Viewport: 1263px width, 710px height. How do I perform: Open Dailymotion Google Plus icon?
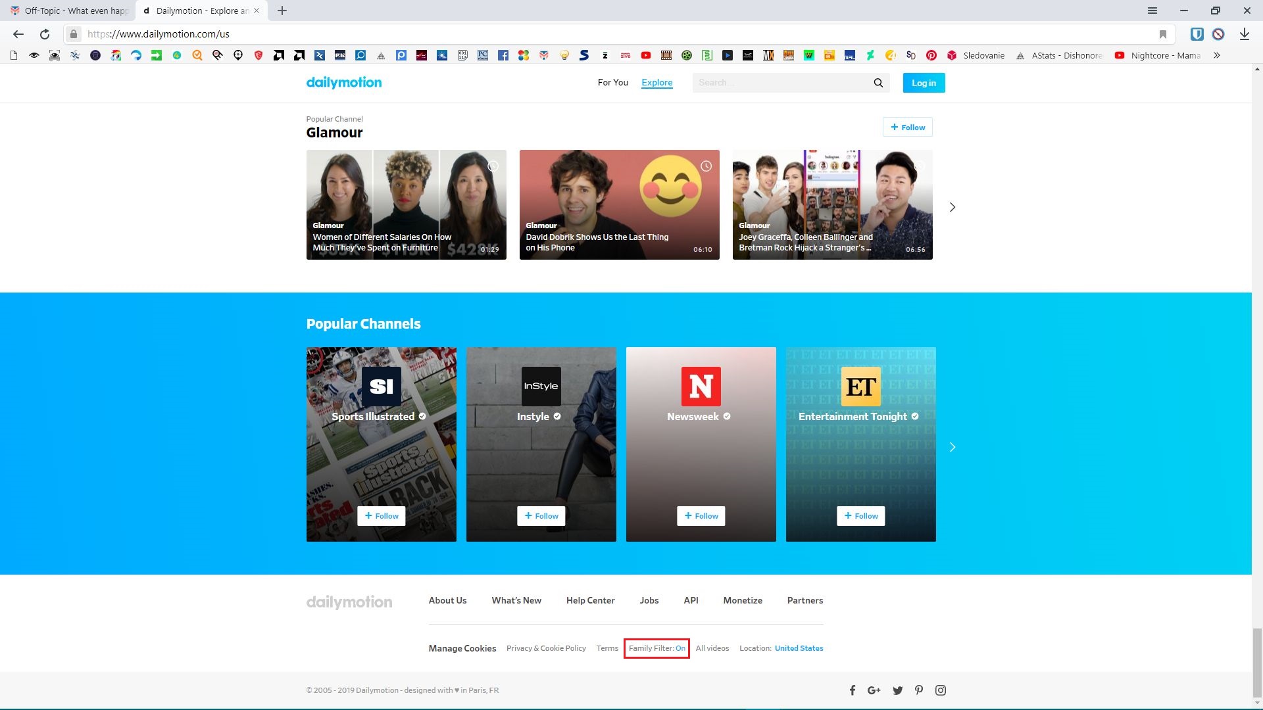(874, 690)
